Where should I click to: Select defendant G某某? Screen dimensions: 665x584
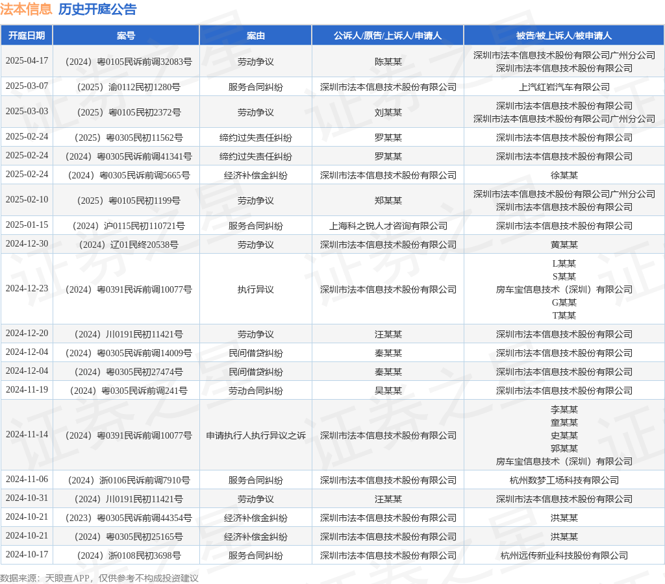coord(564,302)
